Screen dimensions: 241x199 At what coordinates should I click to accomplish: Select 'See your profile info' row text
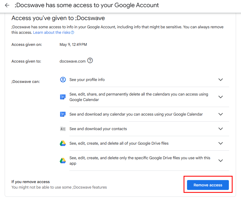[x=87, y=80]
